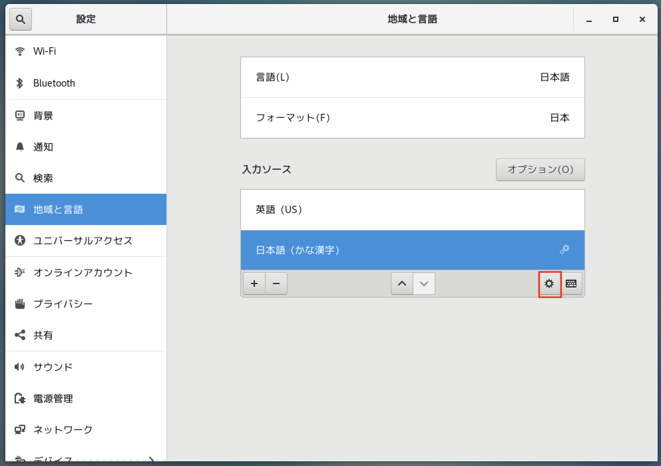Open the フォーマット(F) setting row
This screenshot has width=661, height=466.
coord(413,117)
